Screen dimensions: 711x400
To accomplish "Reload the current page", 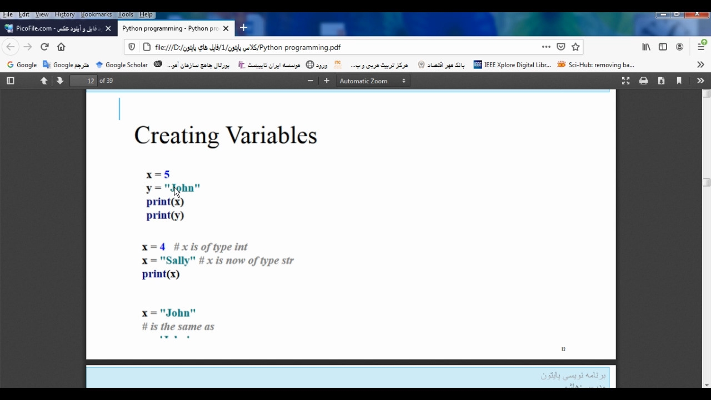I will pyautogui.click(x=44, y=47).
